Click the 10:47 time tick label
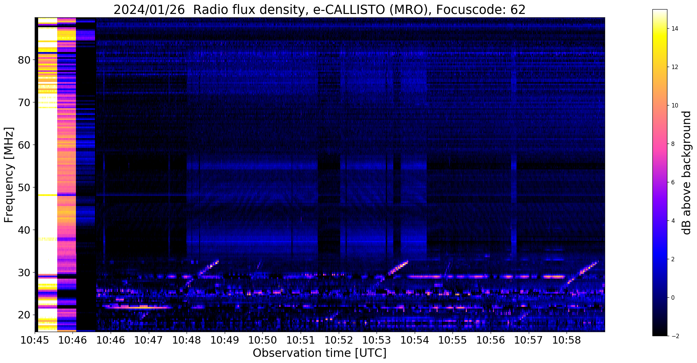 148,340
